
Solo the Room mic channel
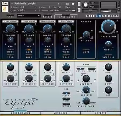click(66, 55)
